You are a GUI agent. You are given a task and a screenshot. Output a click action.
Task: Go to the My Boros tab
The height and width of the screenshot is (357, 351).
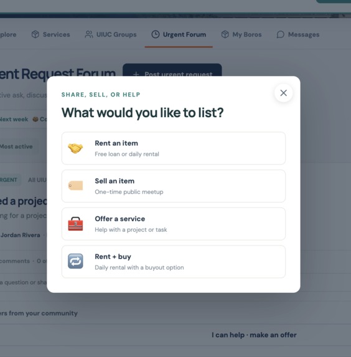click(x=241, y=35)
